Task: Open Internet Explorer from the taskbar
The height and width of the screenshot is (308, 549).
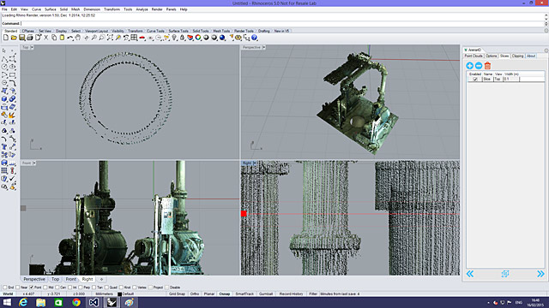Action: pyautogui.click(x=23, y=302)
